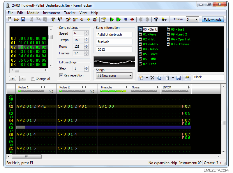Increase the Rows value with the spinner

(86, 45)
